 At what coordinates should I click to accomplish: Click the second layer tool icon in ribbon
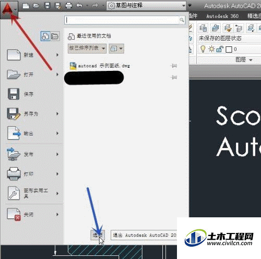tap(216, 28)
